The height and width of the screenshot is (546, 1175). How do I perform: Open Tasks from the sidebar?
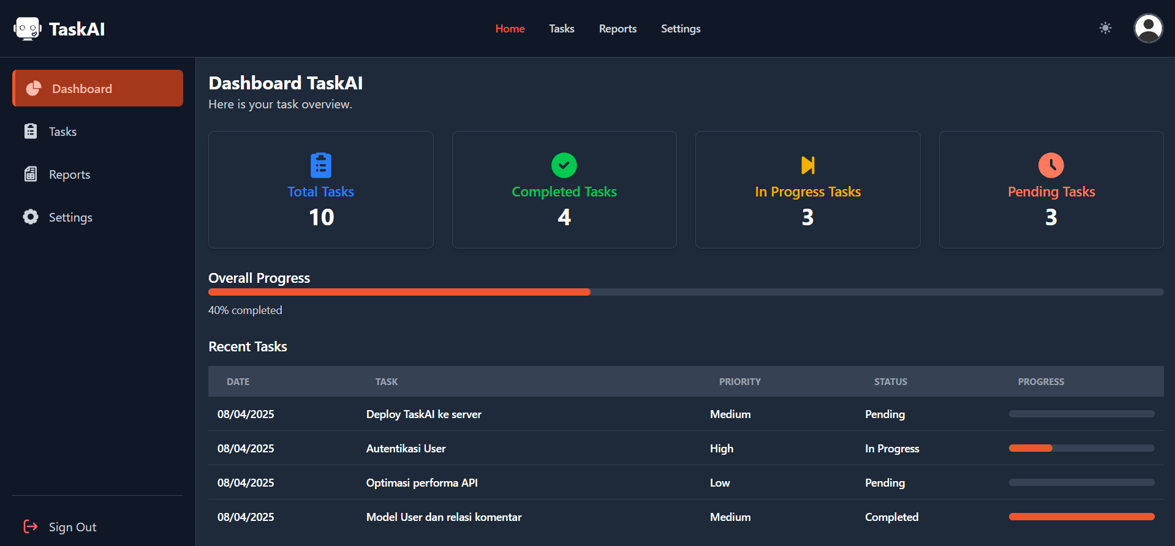[62, 132]
